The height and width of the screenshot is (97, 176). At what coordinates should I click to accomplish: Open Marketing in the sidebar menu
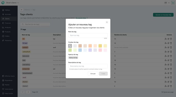(x=8, y=40)
